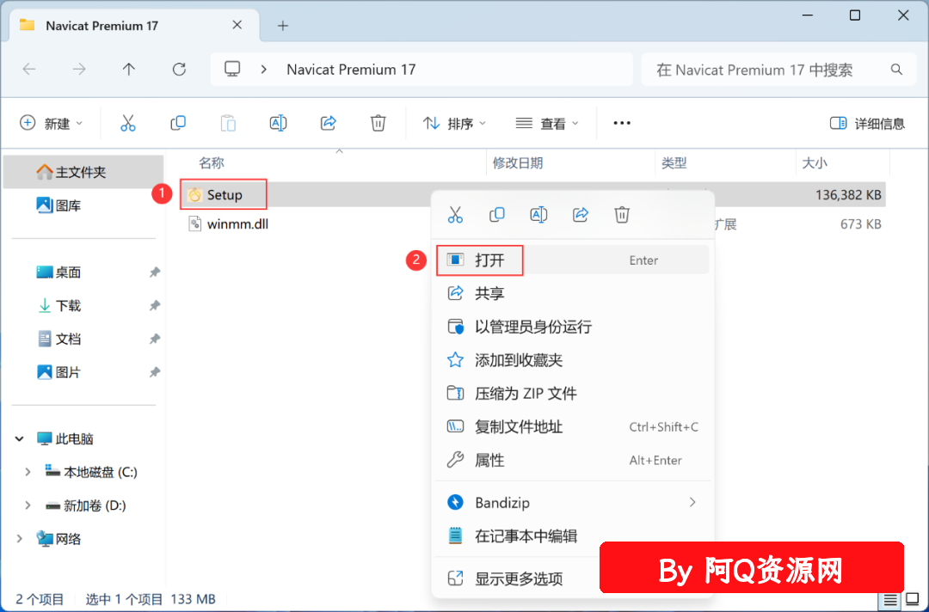Viewport: 929px width, 612px height.
Task: Click the Share icon in the toolbar
Action: (329, 123)
